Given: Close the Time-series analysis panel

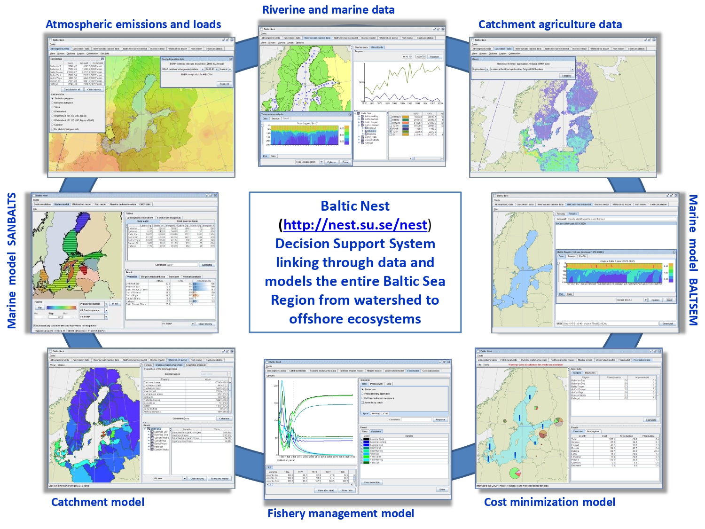Looking at the screenshot, I should tap(350, 114).
